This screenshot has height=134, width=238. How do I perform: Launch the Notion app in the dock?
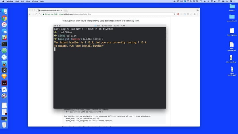(4, 70)
